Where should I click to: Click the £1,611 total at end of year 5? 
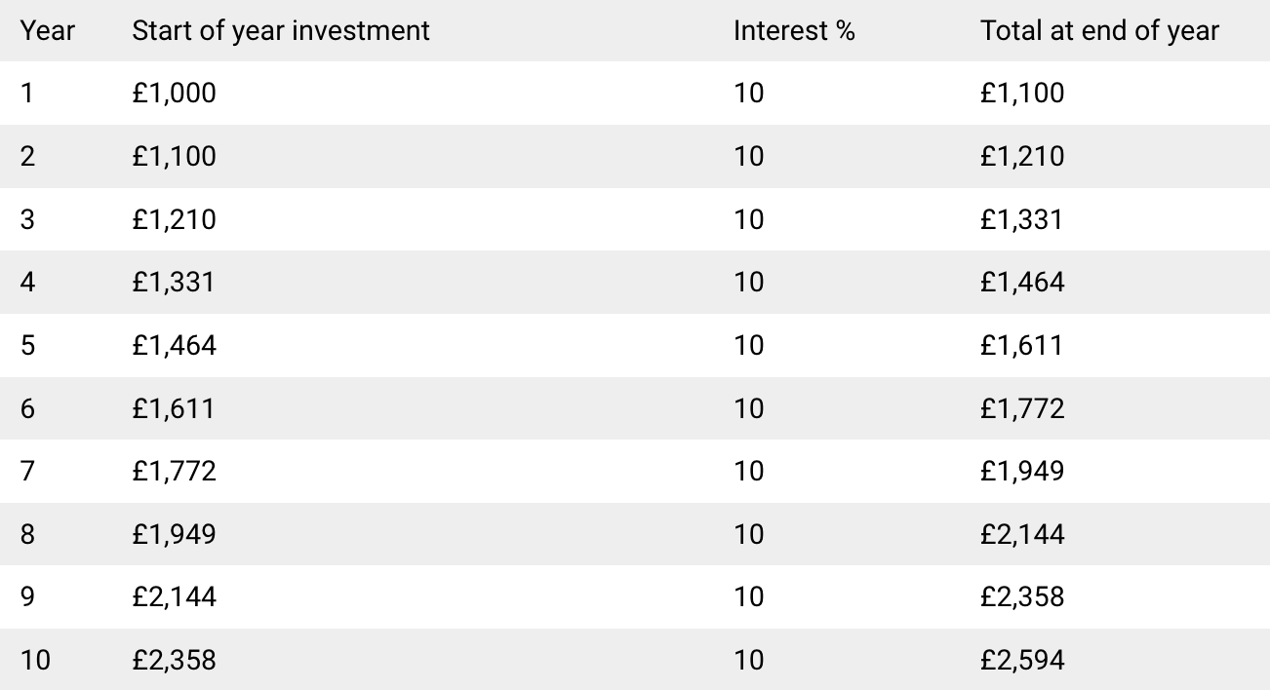pos(1022,345)
